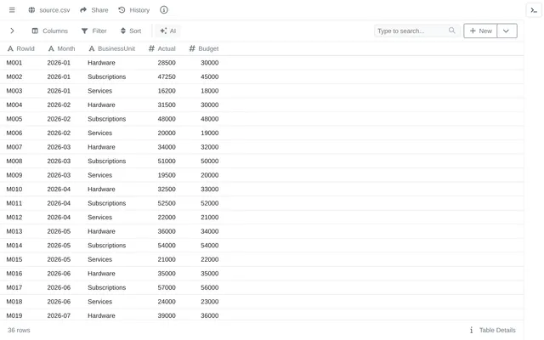Click the source.csv file name
The width and height of the screenshot is (544, 340).
pyautogui.click(x=54, y=10)
